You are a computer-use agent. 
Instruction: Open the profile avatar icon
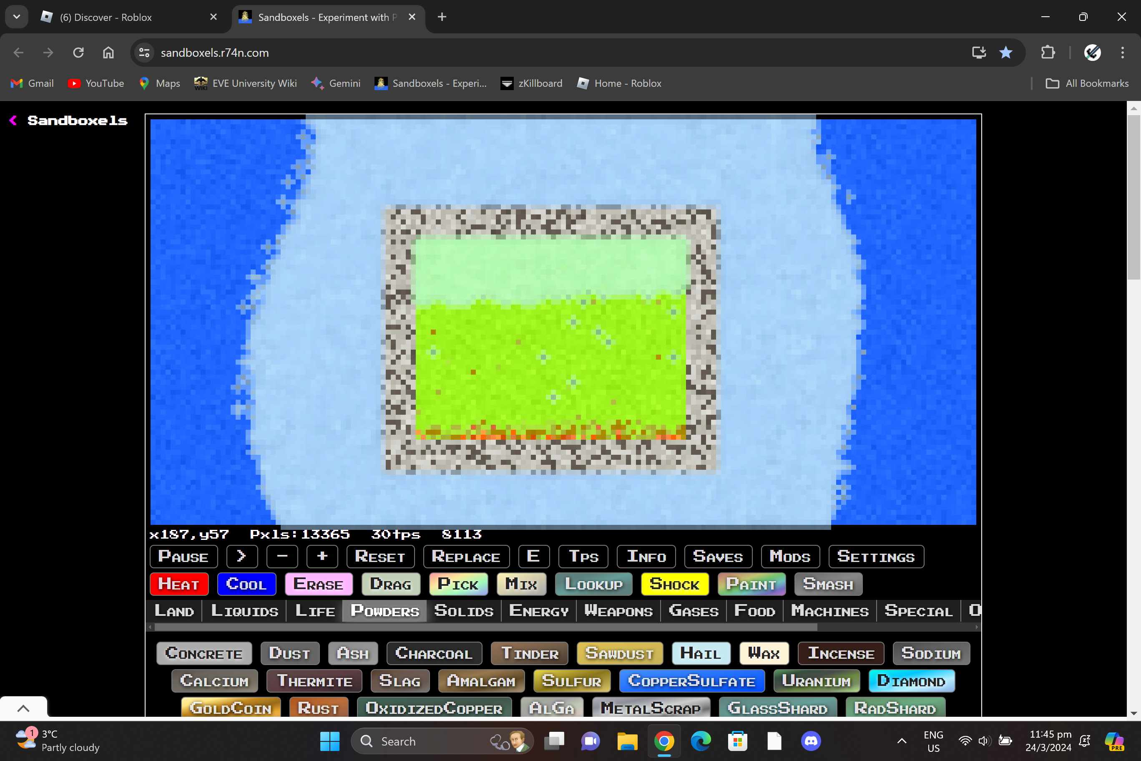point(1092,53)
